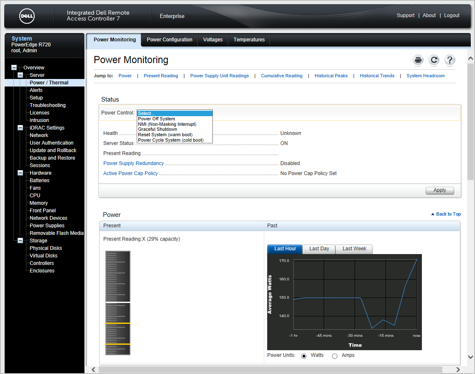This screenshot has width=475, height=374.
Task: Open the Temperatures tab
Action: (x=249, y=40)
